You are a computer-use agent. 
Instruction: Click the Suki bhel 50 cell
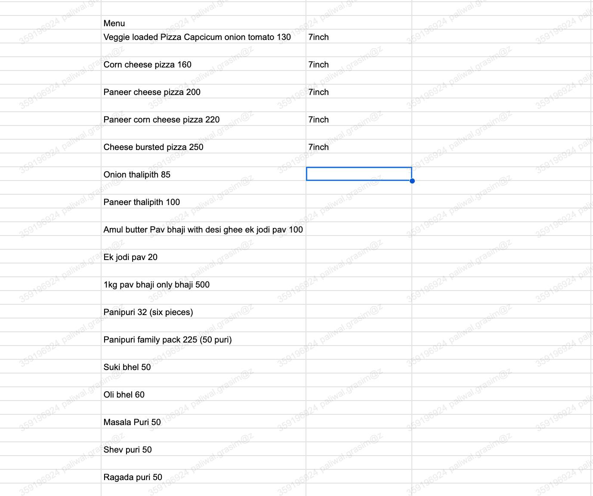coord(204,367)
